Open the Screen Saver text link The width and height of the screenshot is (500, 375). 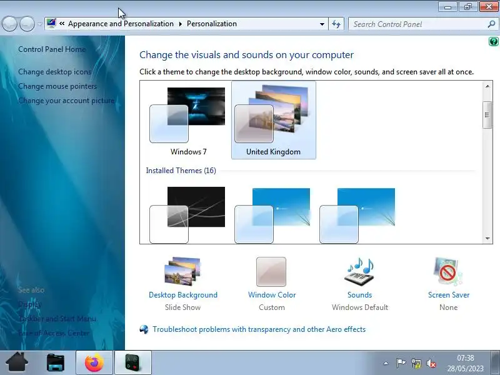449,294
